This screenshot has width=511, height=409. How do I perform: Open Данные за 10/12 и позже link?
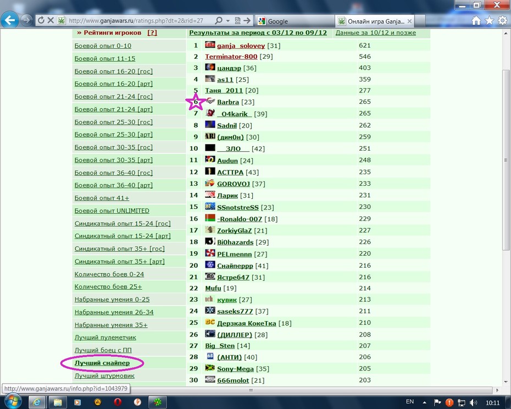pyautogui.click(x=375, y=32)
